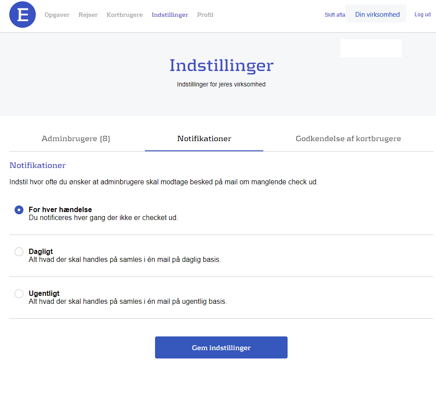Open the Profil page
436x418 pixels.
click(x=205, y=15)
